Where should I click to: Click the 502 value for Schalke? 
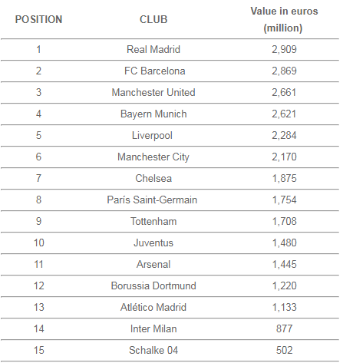(284, 350)
